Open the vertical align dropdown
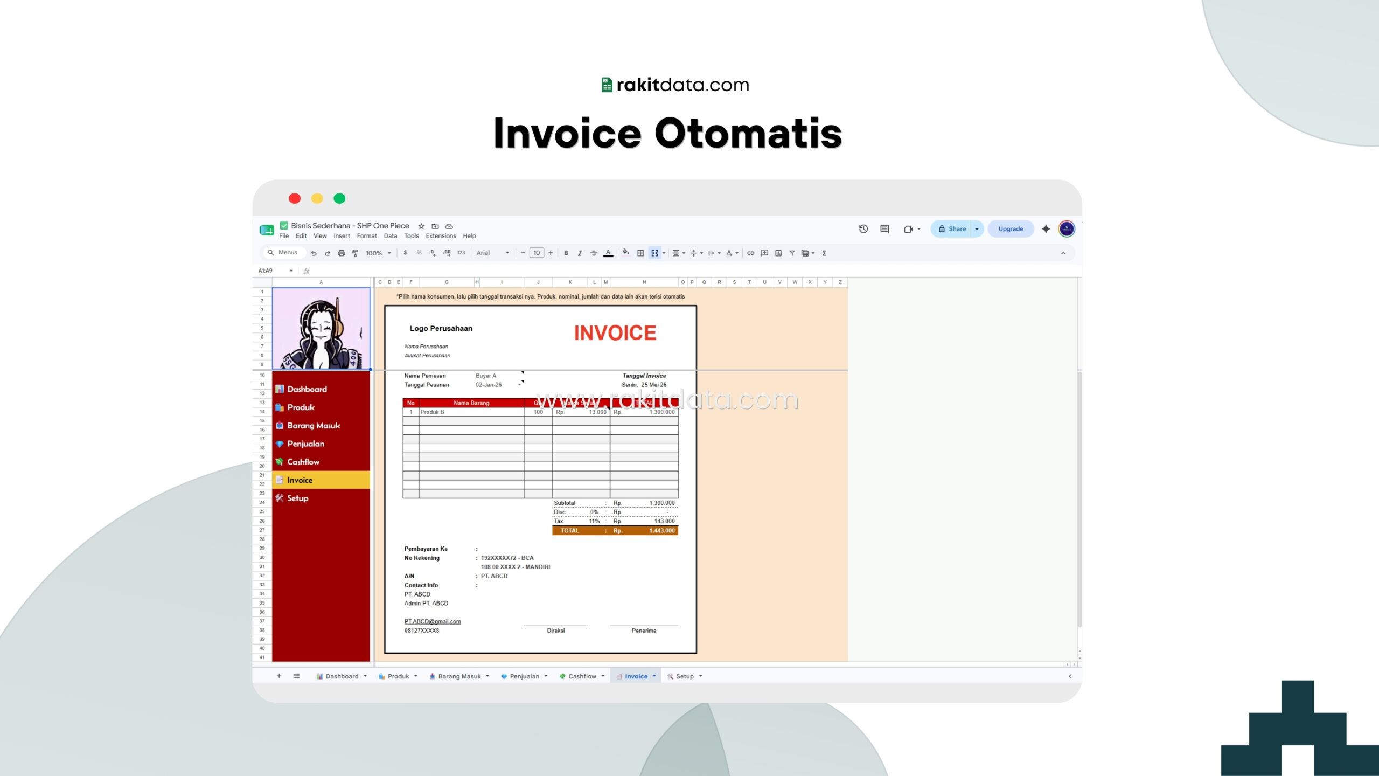1379x776 pixels. 697,253
